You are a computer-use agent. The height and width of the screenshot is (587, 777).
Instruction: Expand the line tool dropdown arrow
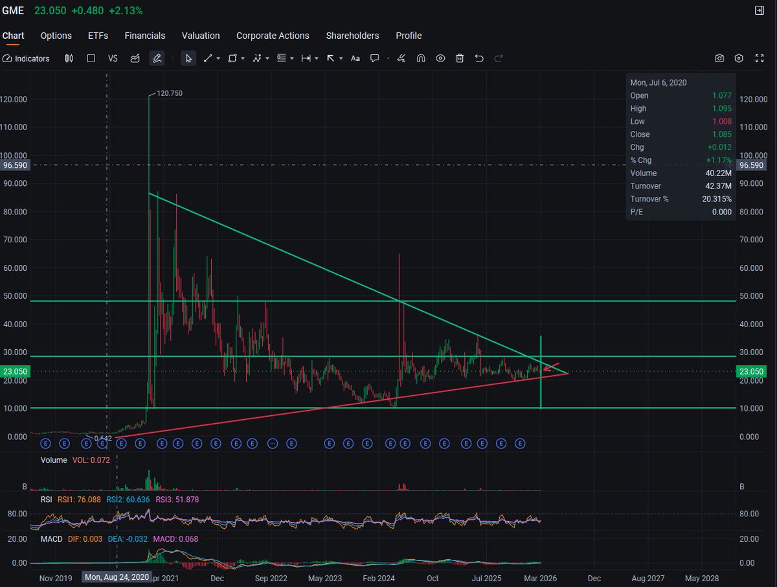(x=218, y=58)
